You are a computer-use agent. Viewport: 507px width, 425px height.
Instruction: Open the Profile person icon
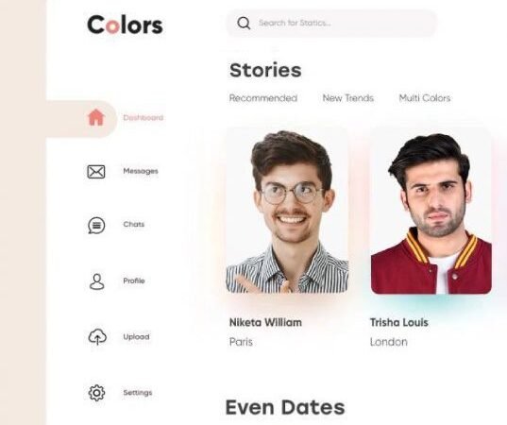[x=96, y=281]
